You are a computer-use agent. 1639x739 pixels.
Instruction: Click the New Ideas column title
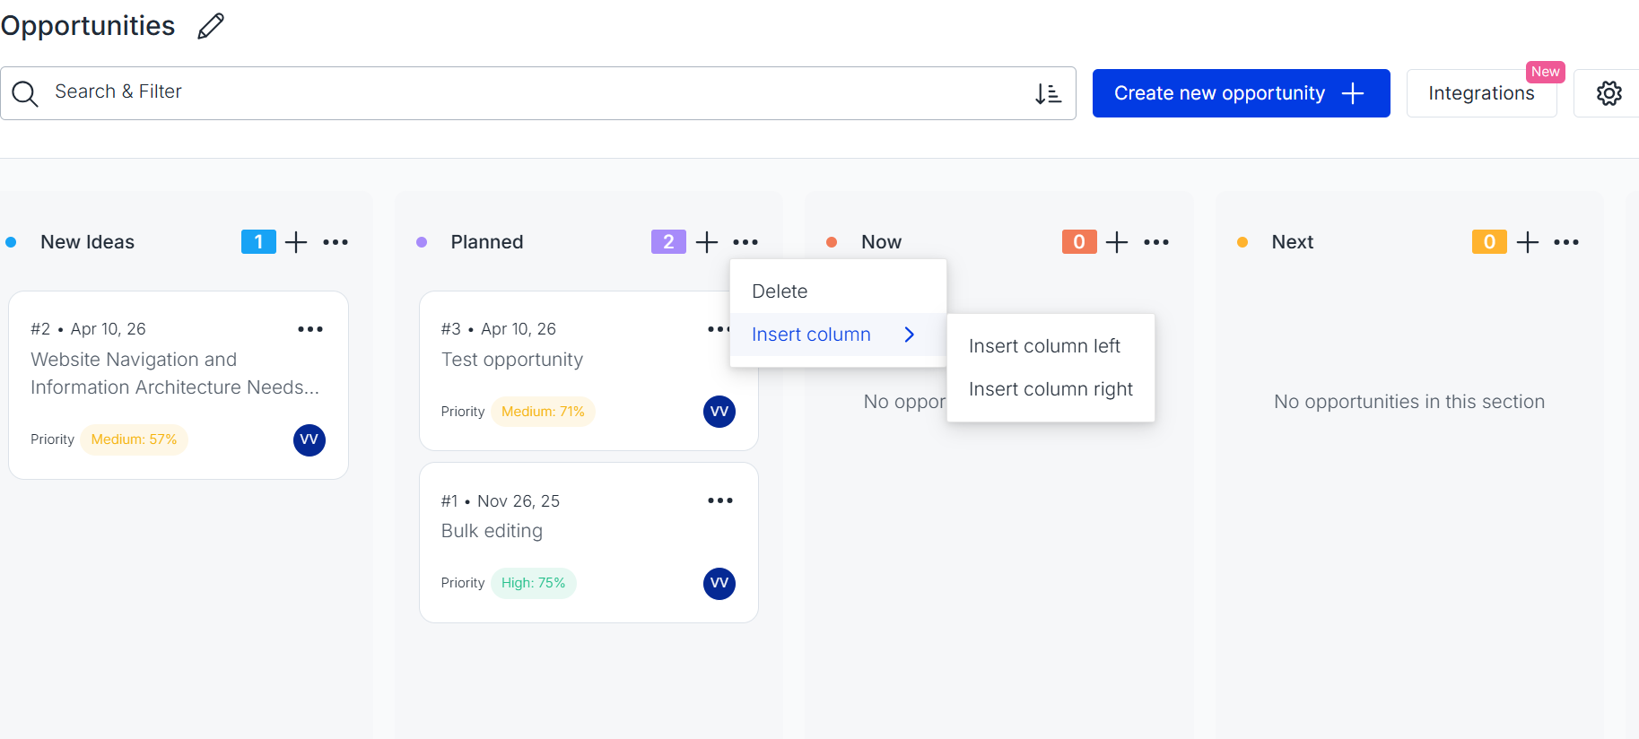[87, 242]
